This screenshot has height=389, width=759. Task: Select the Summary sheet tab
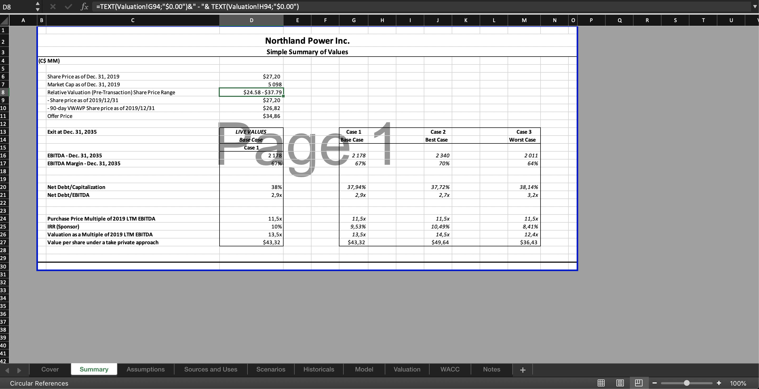coord(94,369)
